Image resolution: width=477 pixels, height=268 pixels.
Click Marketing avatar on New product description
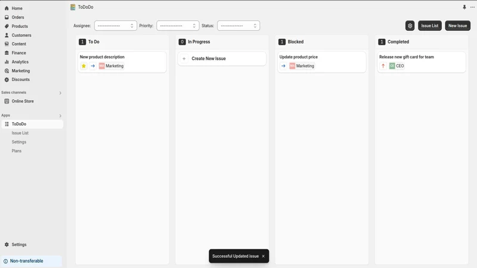tap(101, 66)
